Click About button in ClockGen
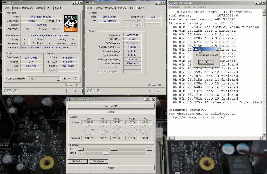This screenshot has width=267, height=174. click(111, 168)
